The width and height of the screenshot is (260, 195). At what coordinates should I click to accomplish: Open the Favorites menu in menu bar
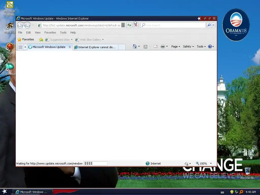click(50, 32)
